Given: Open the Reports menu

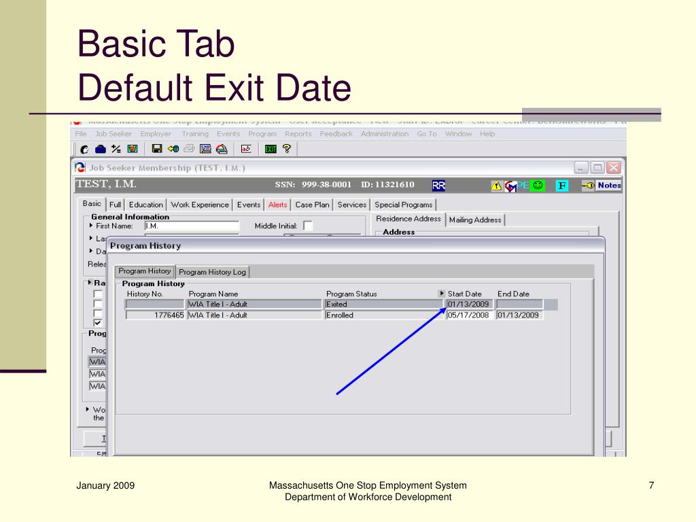Looking at the screenshot, I should pos(298,134).
